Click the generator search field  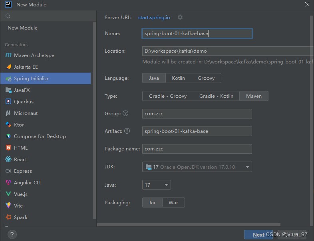(48, 16)
